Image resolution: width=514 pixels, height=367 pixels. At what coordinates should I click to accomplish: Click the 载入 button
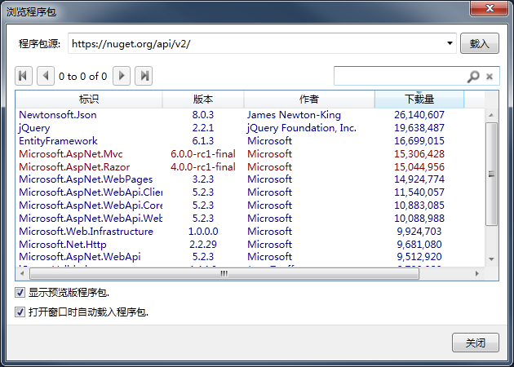point(480,43)
